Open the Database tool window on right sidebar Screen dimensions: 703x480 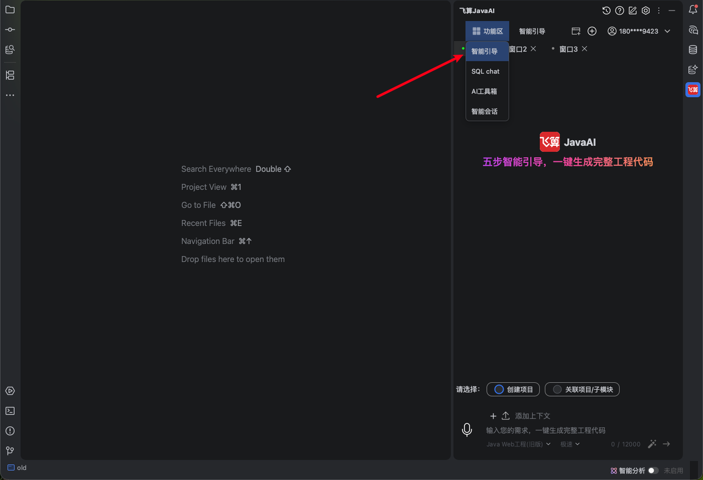[693, 49]
